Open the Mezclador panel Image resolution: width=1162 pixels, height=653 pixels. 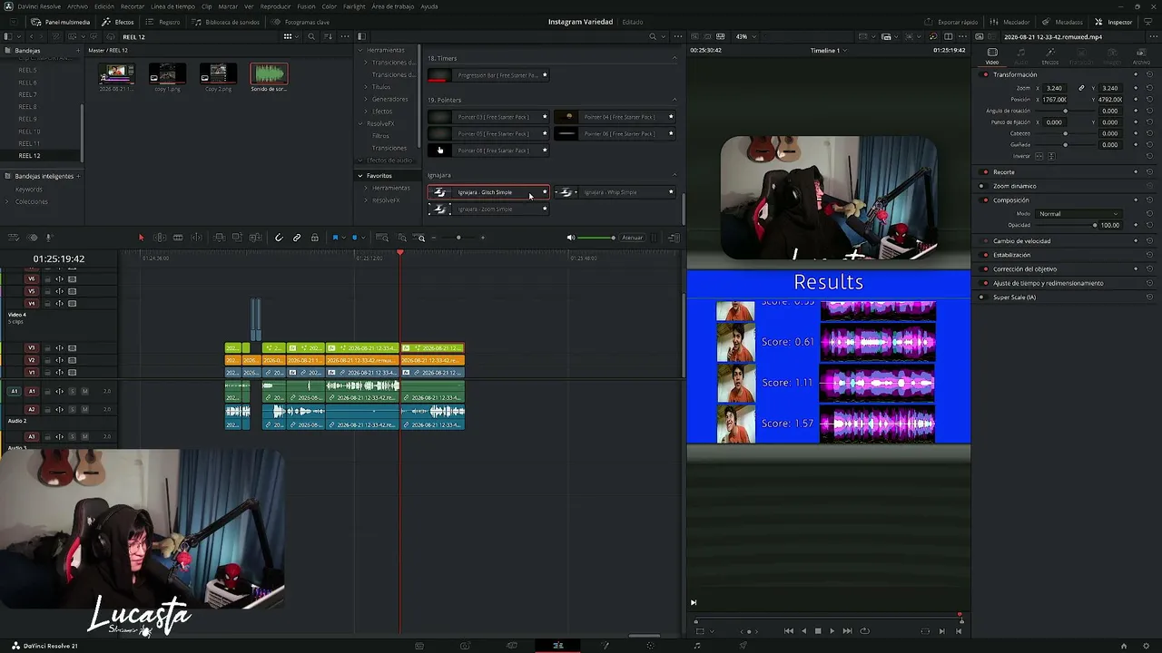coord(1009,22)
